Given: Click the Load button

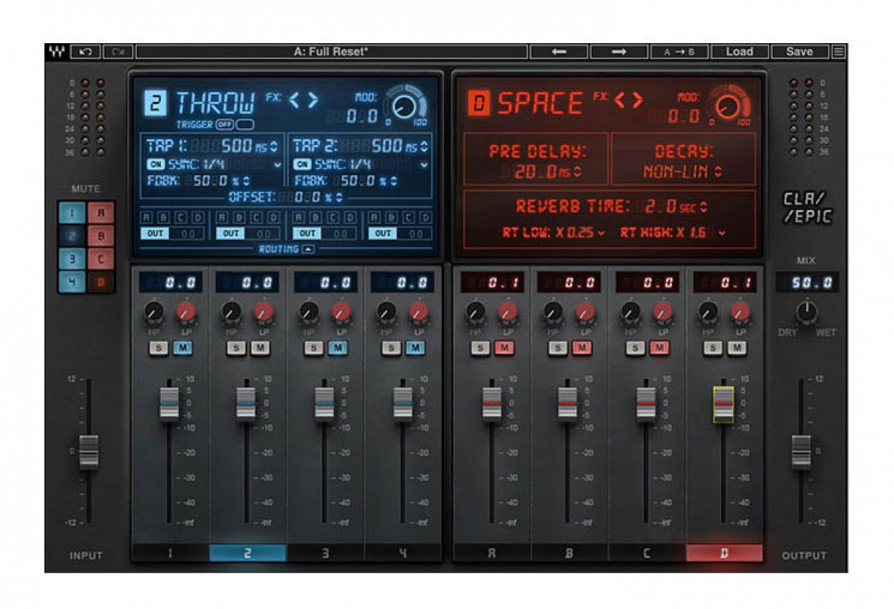Looking at the screenshot, I should tap(739, 52).
